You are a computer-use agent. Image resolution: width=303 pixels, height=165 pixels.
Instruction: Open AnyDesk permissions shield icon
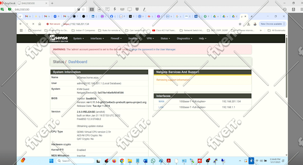click(137, 9)
